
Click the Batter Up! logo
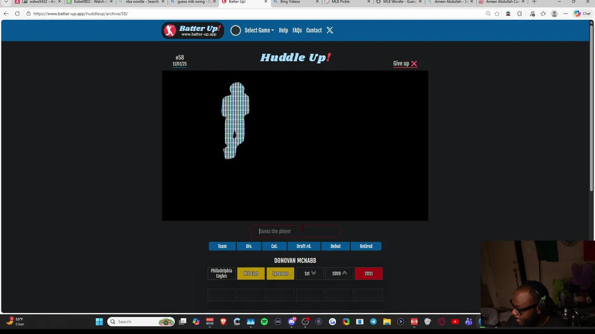(x=193, y=30)
